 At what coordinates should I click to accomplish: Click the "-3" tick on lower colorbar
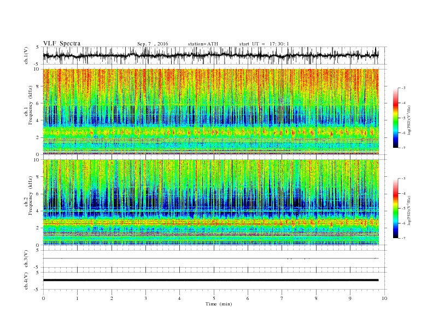pyautogui.click(x=403, y=178)
